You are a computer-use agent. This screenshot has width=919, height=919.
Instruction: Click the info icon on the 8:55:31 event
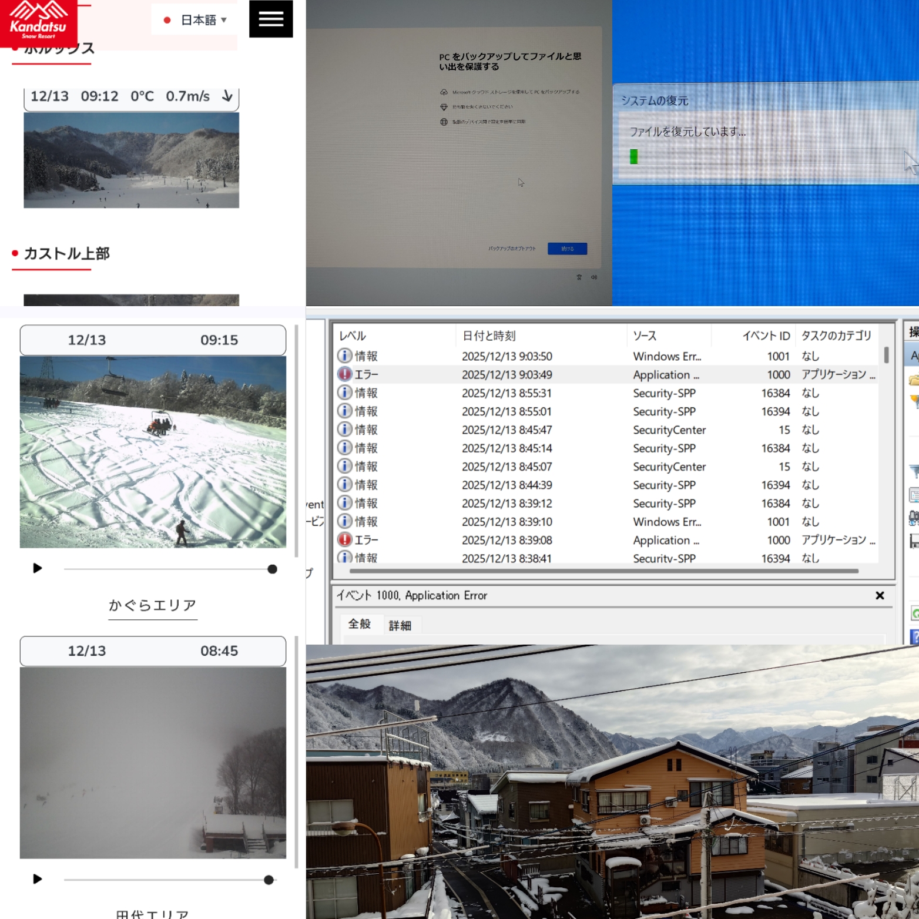[x=345, y=393]
